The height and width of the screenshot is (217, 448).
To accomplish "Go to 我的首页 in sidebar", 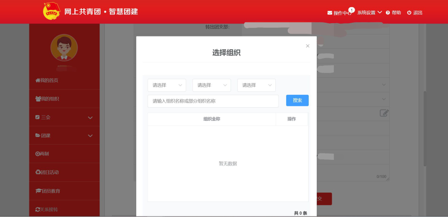I will [x=47, y=80].
